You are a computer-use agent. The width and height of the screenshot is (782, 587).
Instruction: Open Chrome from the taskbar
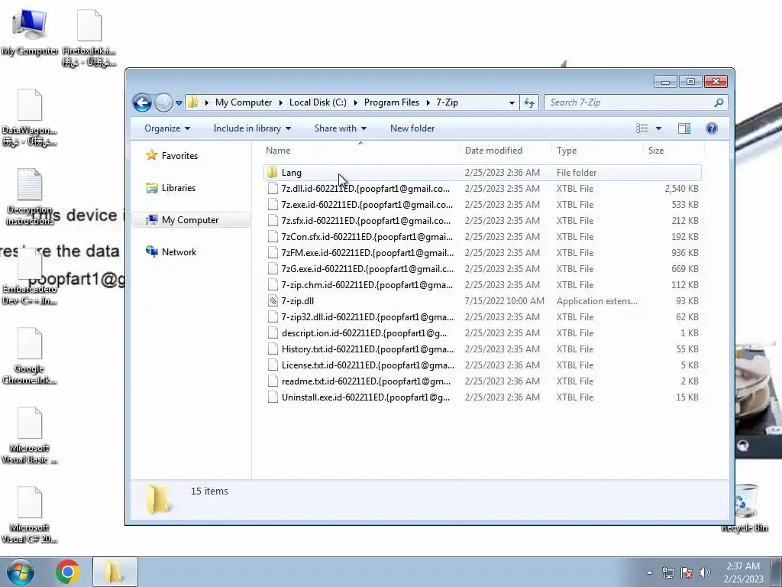tap(68, 572)
